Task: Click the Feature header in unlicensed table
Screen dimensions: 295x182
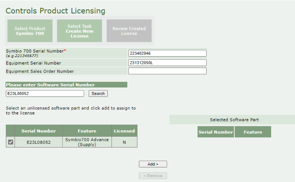Action: 87,131
